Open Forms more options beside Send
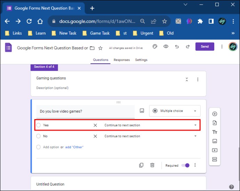Image resolution: width=240 pixels, height=191 pixels. (x=222, y=47)
